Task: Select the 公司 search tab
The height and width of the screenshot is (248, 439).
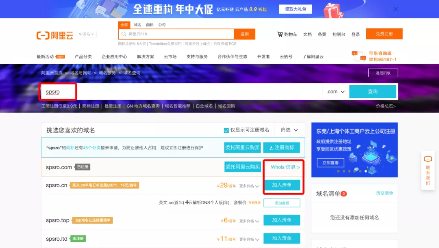Action: 162,25
